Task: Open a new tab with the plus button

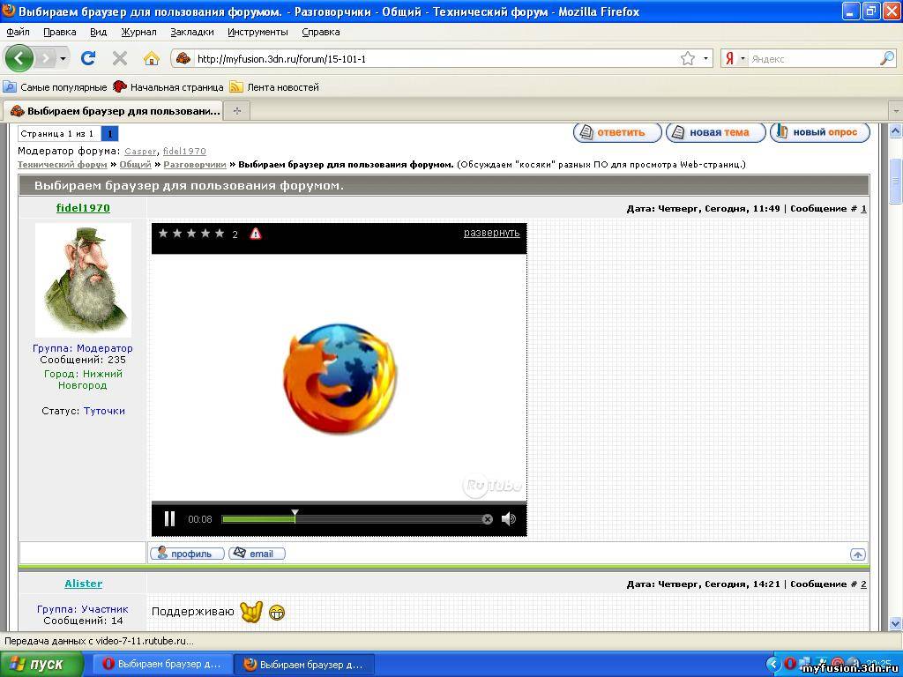Action: point(236,110)
